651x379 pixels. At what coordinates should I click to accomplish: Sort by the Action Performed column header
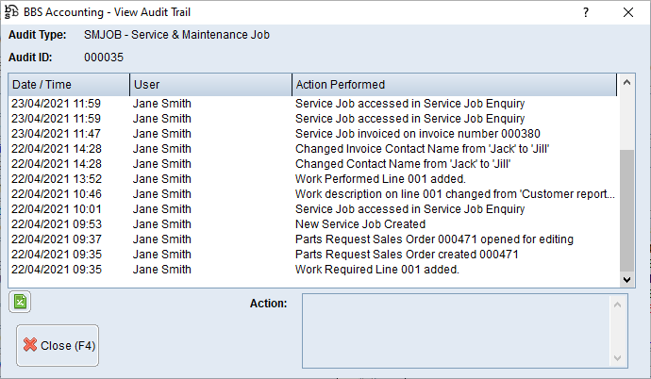point(453,85)
